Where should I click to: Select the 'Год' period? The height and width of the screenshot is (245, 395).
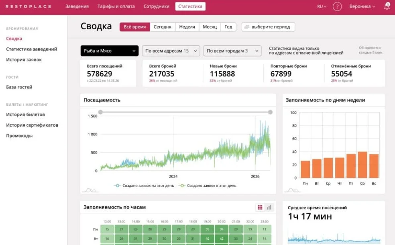click(x=228, y=27)
